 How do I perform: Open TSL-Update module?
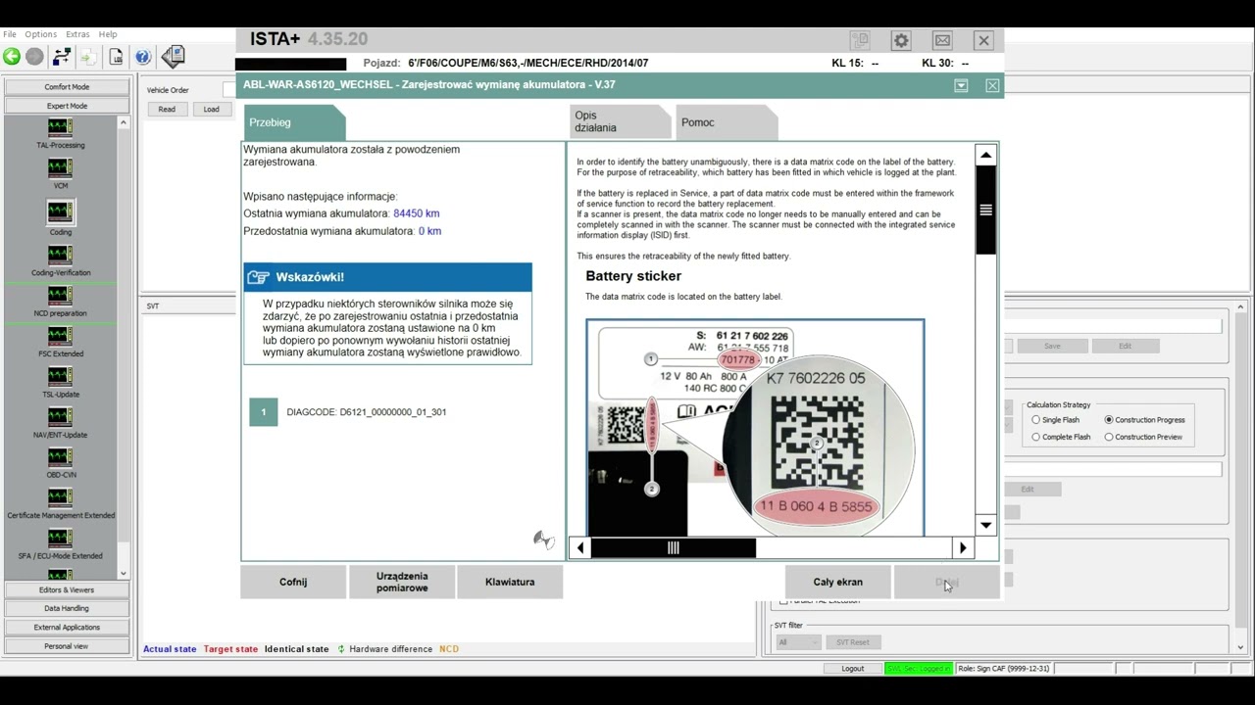coord(60,382)
